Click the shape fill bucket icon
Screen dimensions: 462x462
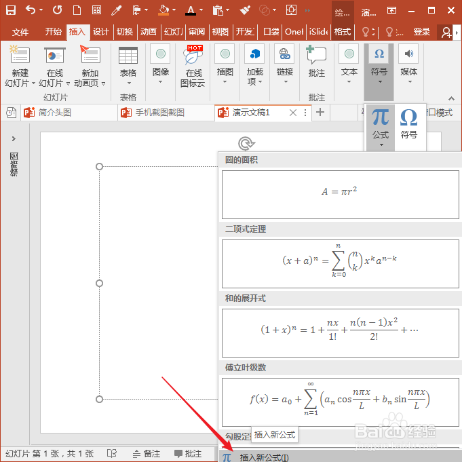[x=163, y=10]
